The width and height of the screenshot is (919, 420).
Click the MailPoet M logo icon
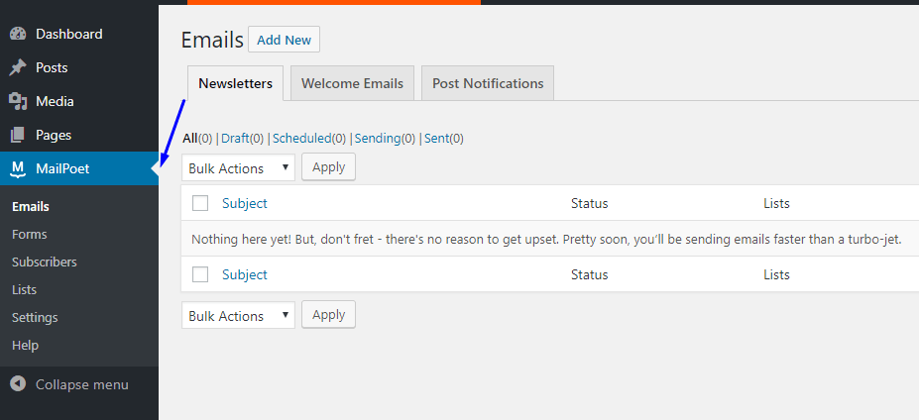coord(17,168)
